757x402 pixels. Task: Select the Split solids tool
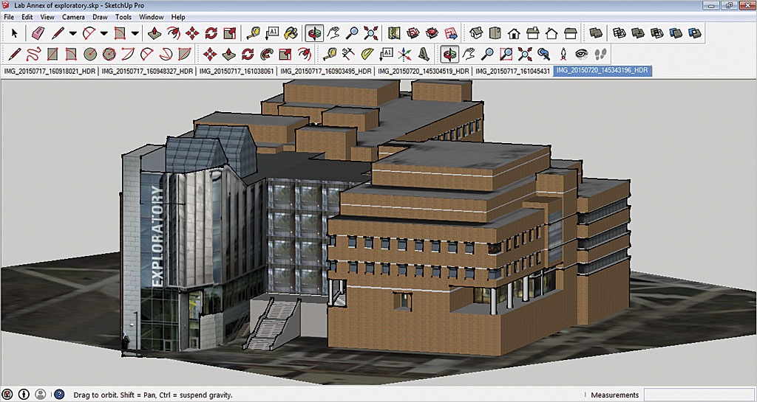tap(695, 33)
